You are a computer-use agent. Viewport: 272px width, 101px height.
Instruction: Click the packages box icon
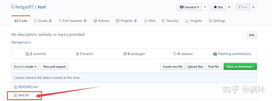point(125,54)
